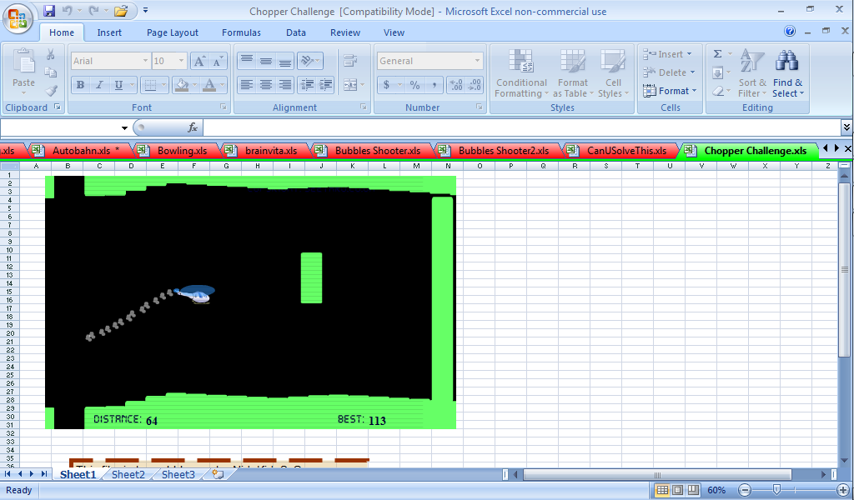The width and height of the screenshot is (854, 500).
Task: Increase font size with Grow Font
Action: (x=199, y=61)
